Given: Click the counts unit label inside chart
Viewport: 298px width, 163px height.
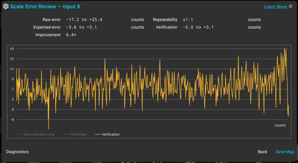Looking at the screenshot, I should pos(280,125).
